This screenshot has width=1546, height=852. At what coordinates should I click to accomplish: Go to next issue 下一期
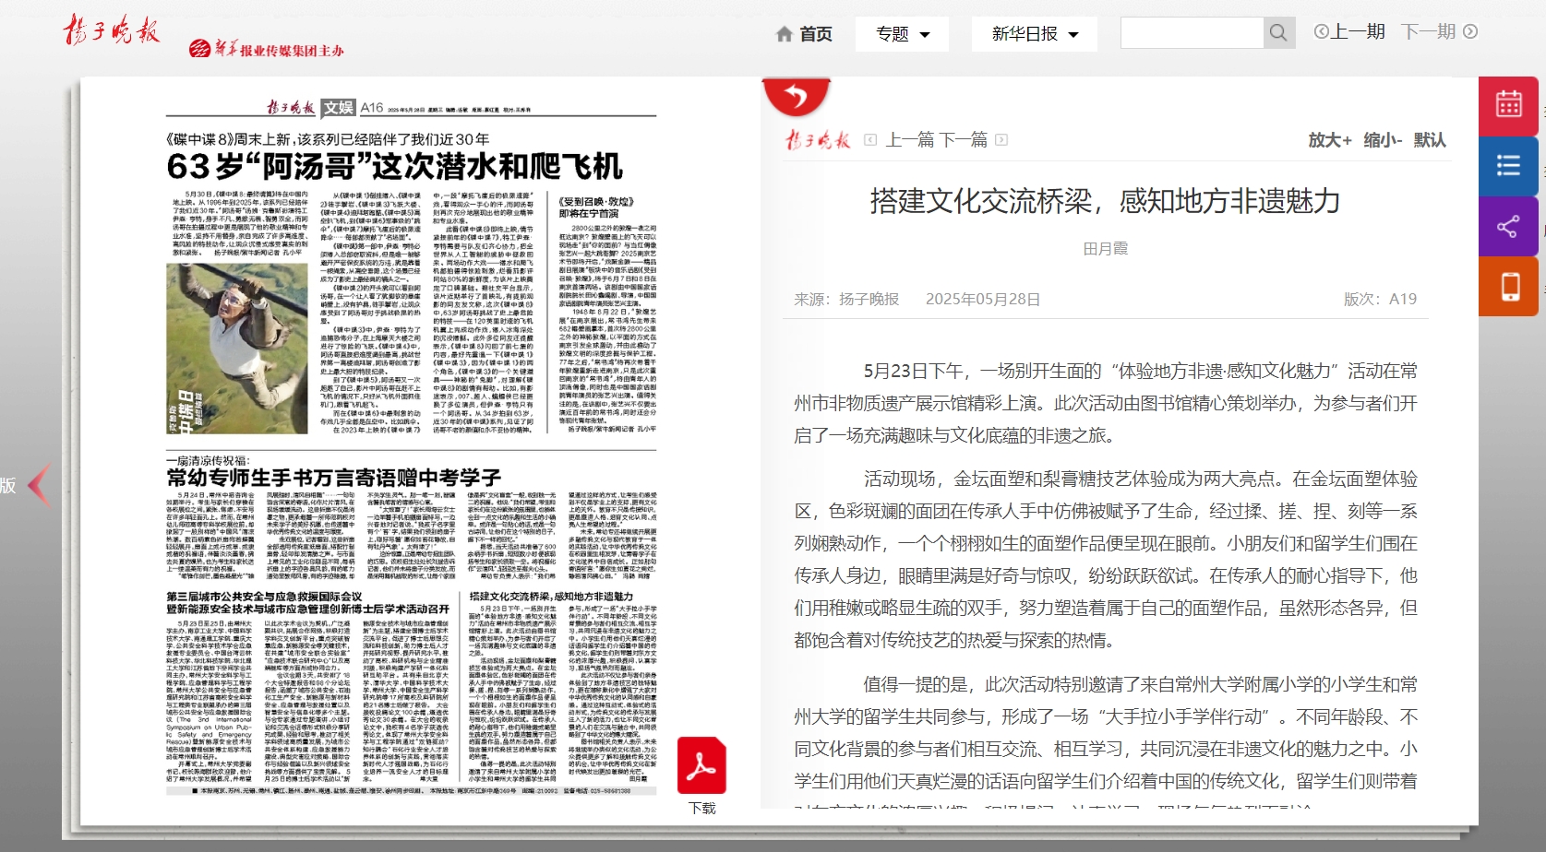point(1439,32)
